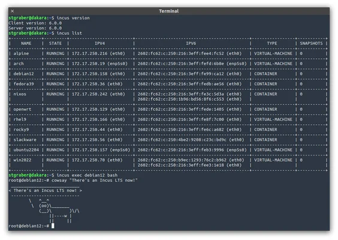This screenshot has width=338, height=240.
Task: Click nixos second IPv6 address ending 8f6:c553
Action: tap(181, 99)
